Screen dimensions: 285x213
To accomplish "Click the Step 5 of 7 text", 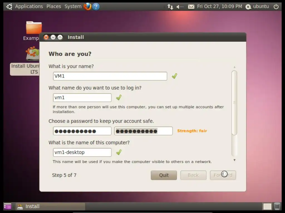I will [x=64, y=175].
